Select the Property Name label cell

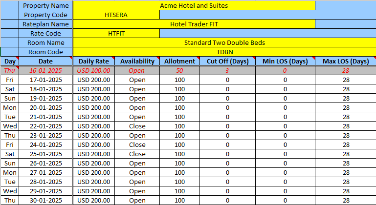pyautogui.click(x=45, y=5)
